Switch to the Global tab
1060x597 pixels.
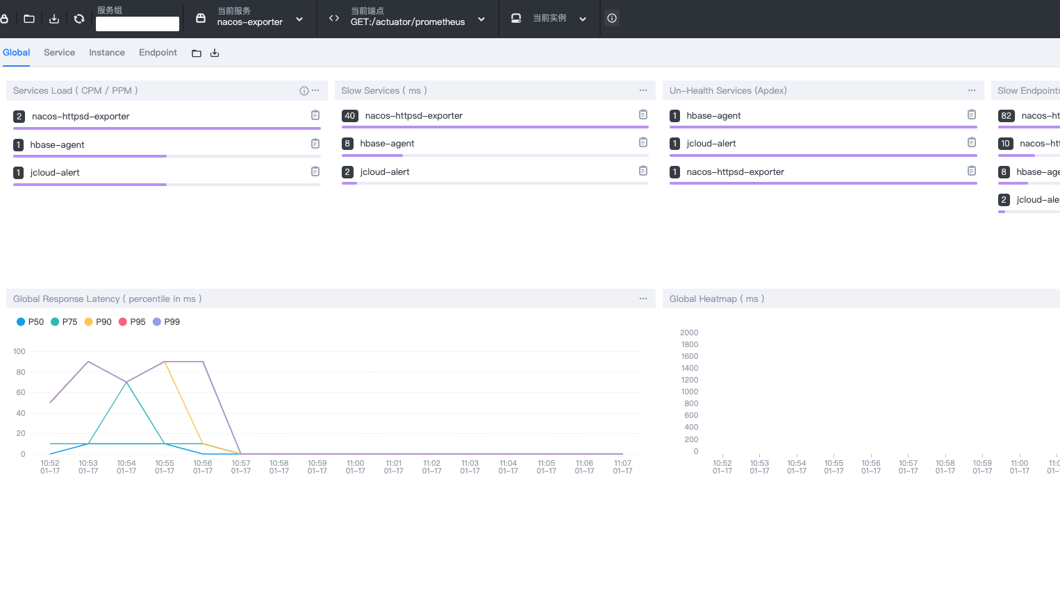[x=16, y=53]
